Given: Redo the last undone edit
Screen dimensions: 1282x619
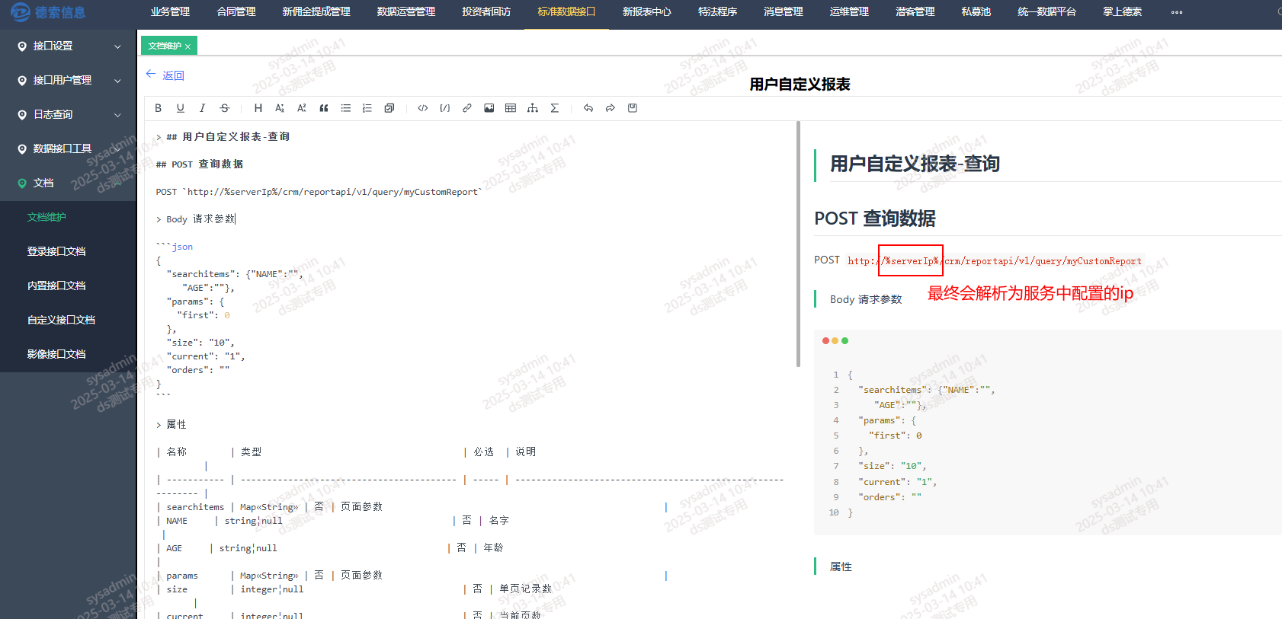Looking at the screenshot, I should pyautogui.click(x=611, y=108).
